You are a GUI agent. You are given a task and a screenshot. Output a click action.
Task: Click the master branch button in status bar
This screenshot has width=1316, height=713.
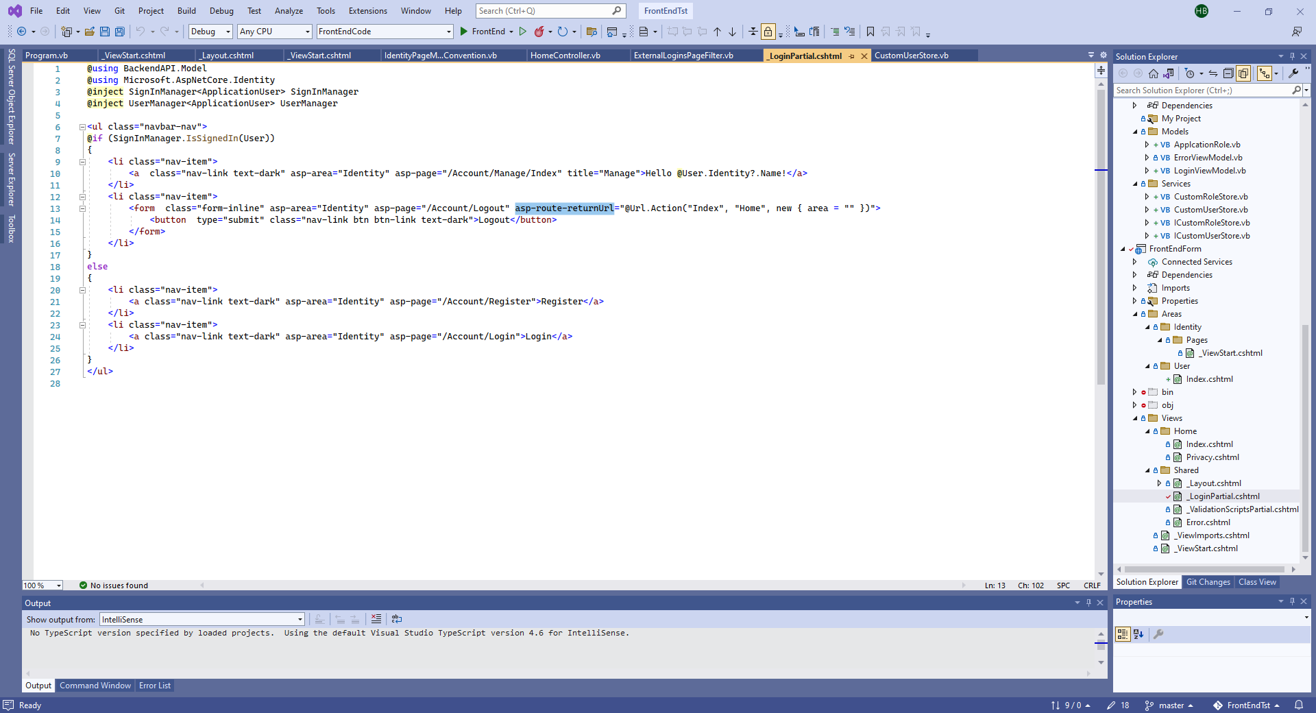pyautogui.click(x=1169, y=705)
